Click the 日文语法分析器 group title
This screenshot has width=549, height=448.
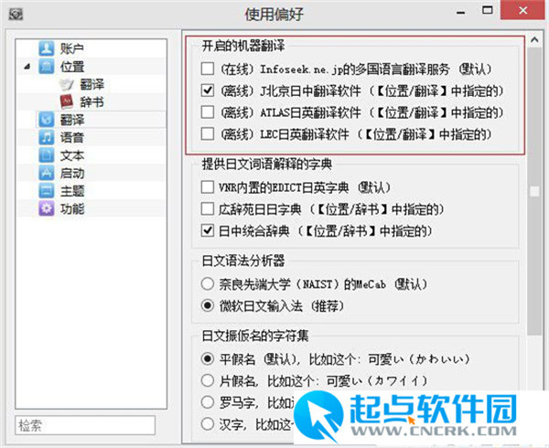243,261
